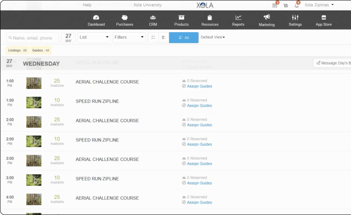Click the Name, email, phone search field
The image size is (351, 215).
(33, 38)
